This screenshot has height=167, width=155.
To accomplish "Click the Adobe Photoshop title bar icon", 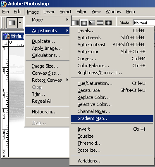I will click(4, 4).
